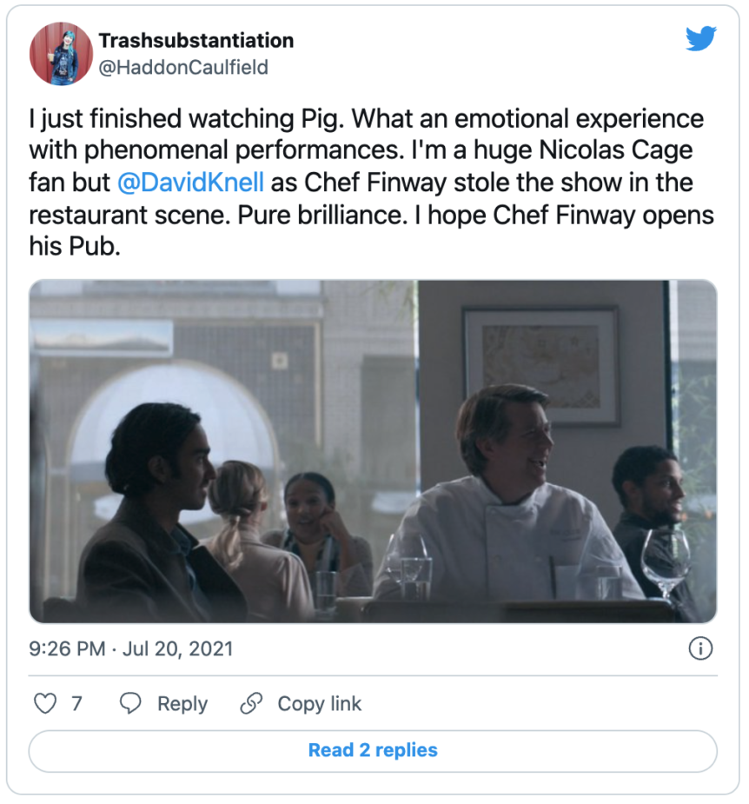Open the tweet info circle icon

click(700, 648)
